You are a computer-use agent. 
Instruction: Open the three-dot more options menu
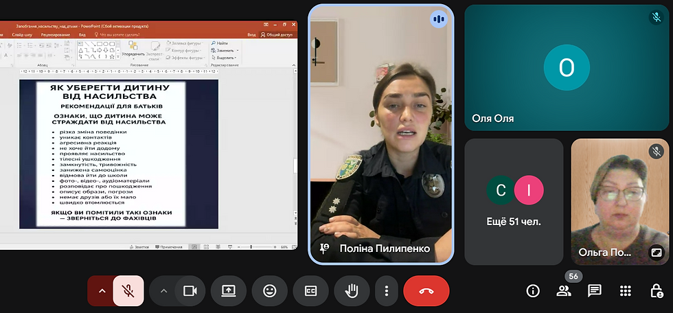tap(386, 291)
